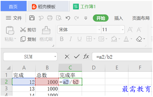Screen dimensions: 153x97
Task: Open Print Preview icon
Action: (x=59, y=18)
